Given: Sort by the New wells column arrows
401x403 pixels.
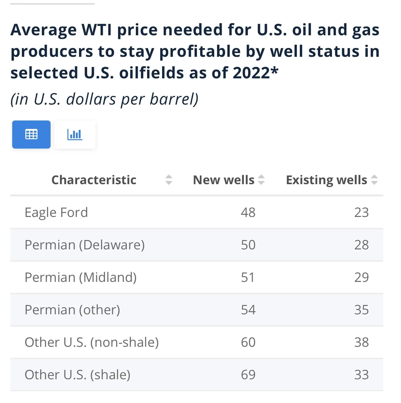Looking at the screenshot, I should tap(261, 180).
